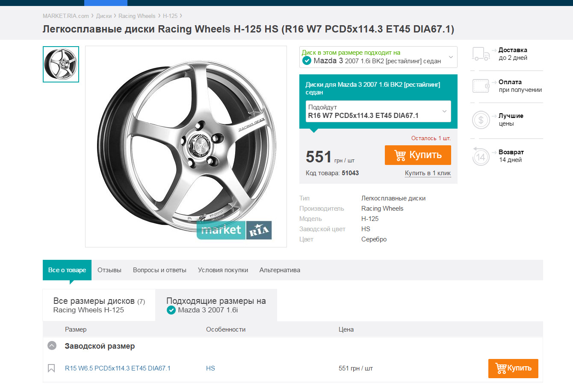Click the 14-day return icon
The image size is (573, 391).
tap(481, 156)
